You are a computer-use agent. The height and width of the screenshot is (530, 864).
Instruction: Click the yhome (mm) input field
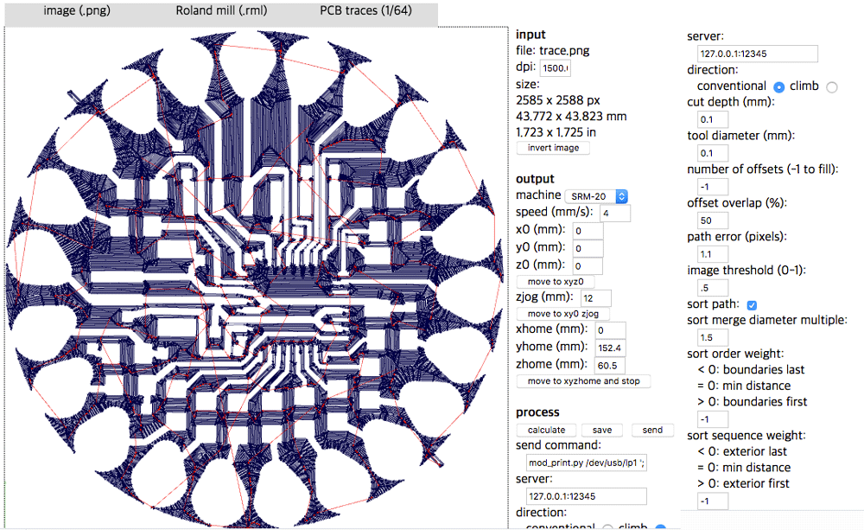(x=610, y=348)
